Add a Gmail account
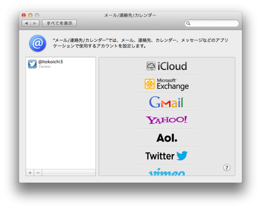The width and height of the screenshot is (261, 209). click(x=167, y=102)
